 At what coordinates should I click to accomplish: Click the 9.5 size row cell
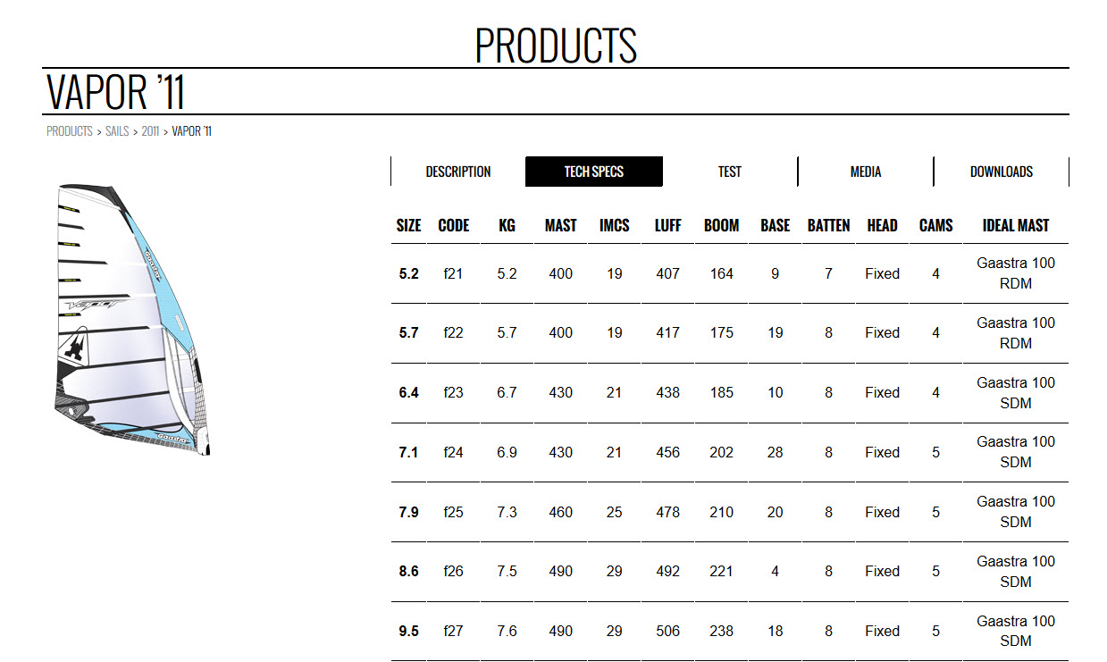coord(408,631)
